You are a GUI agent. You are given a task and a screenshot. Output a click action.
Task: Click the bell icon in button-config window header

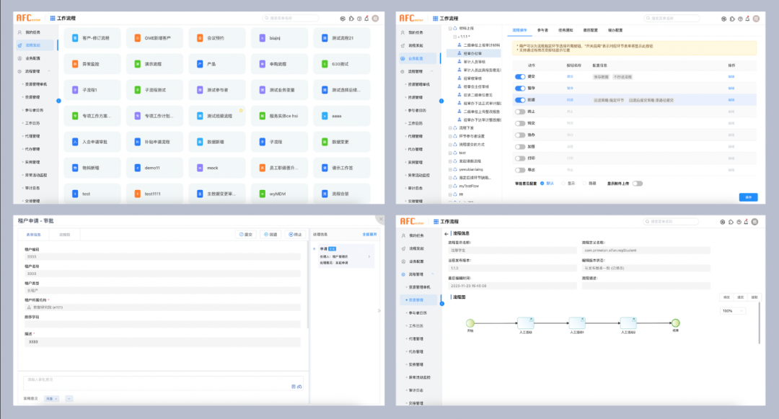point(747,19)
